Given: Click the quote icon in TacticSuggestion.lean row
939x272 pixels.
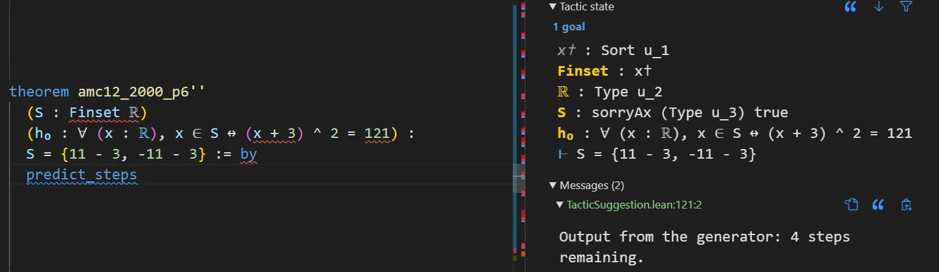Looking at the screenshot, I should click(878, 205).
